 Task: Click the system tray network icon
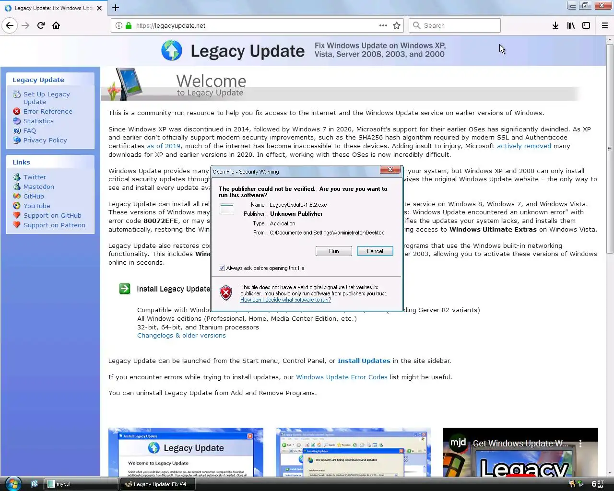[580, 484]
